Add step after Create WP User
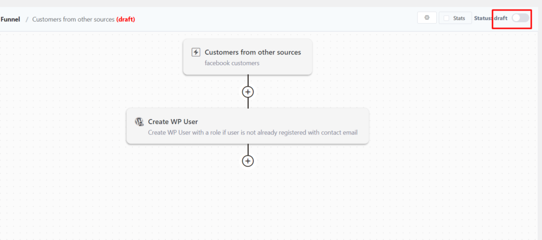The width and height of the screenshot is (542, 240). (248, 161)
